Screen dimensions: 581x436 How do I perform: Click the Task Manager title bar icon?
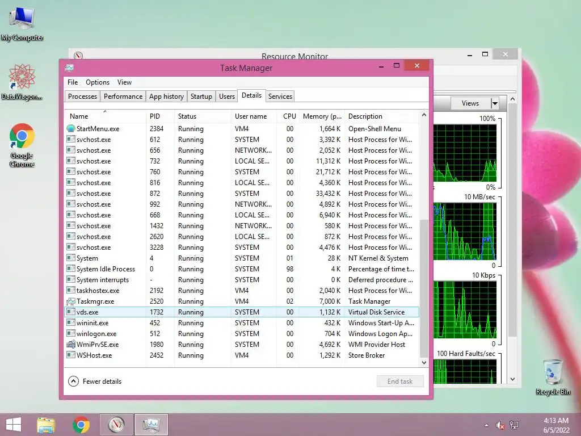(69, 68)
